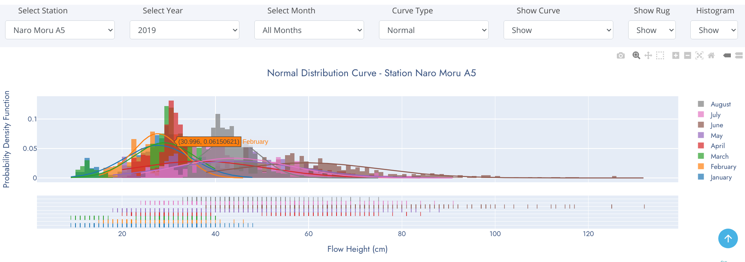Reset axes with the home icon
Image resolution: width=745 pixels, height=262 pixels.
tap(711, 55)
